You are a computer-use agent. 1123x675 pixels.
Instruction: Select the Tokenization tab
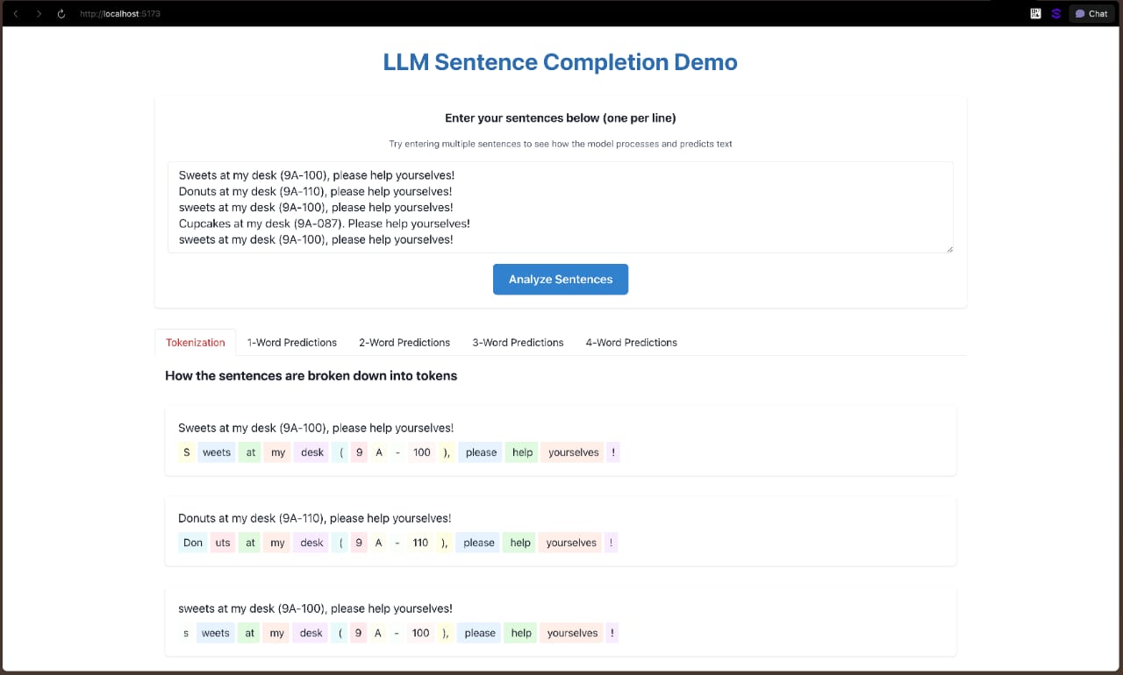point(196,342)
